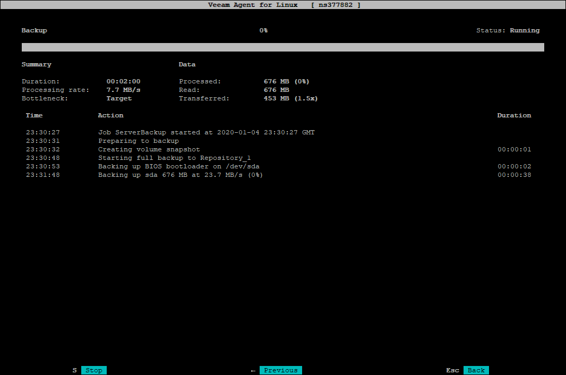Screen dimensions: 566x375
Task: Click Transferred value '453 MB (1.5x)'
Action: (290, 98)
